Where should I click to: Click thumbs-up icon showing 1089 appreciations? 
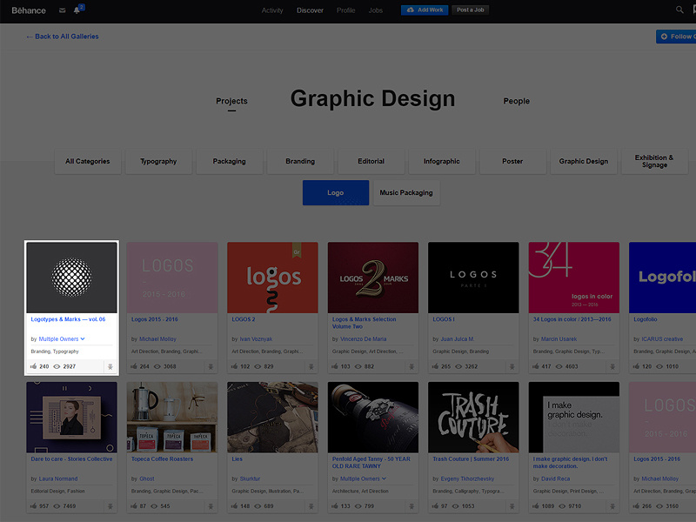point(536,505)
